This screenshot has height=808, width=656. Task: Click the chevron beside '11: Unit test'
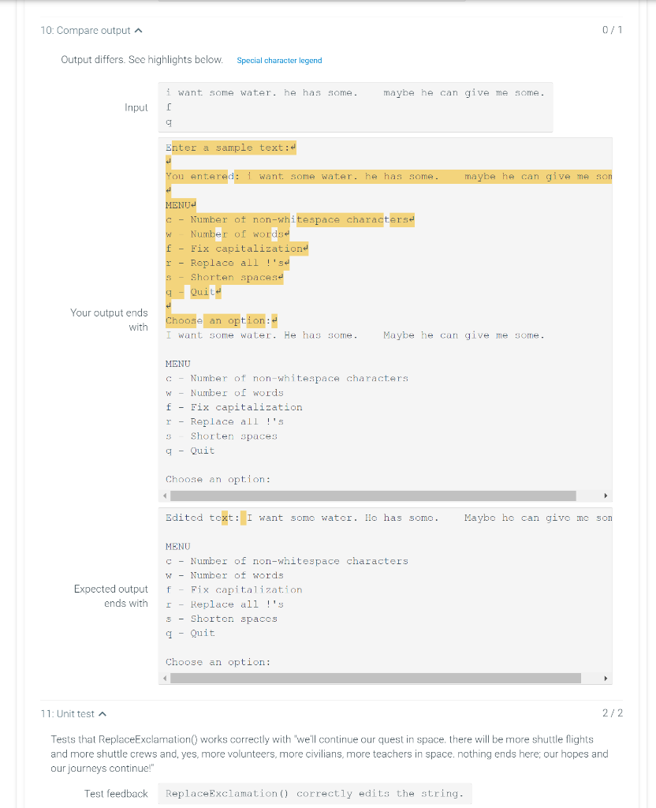pos(102,713)
